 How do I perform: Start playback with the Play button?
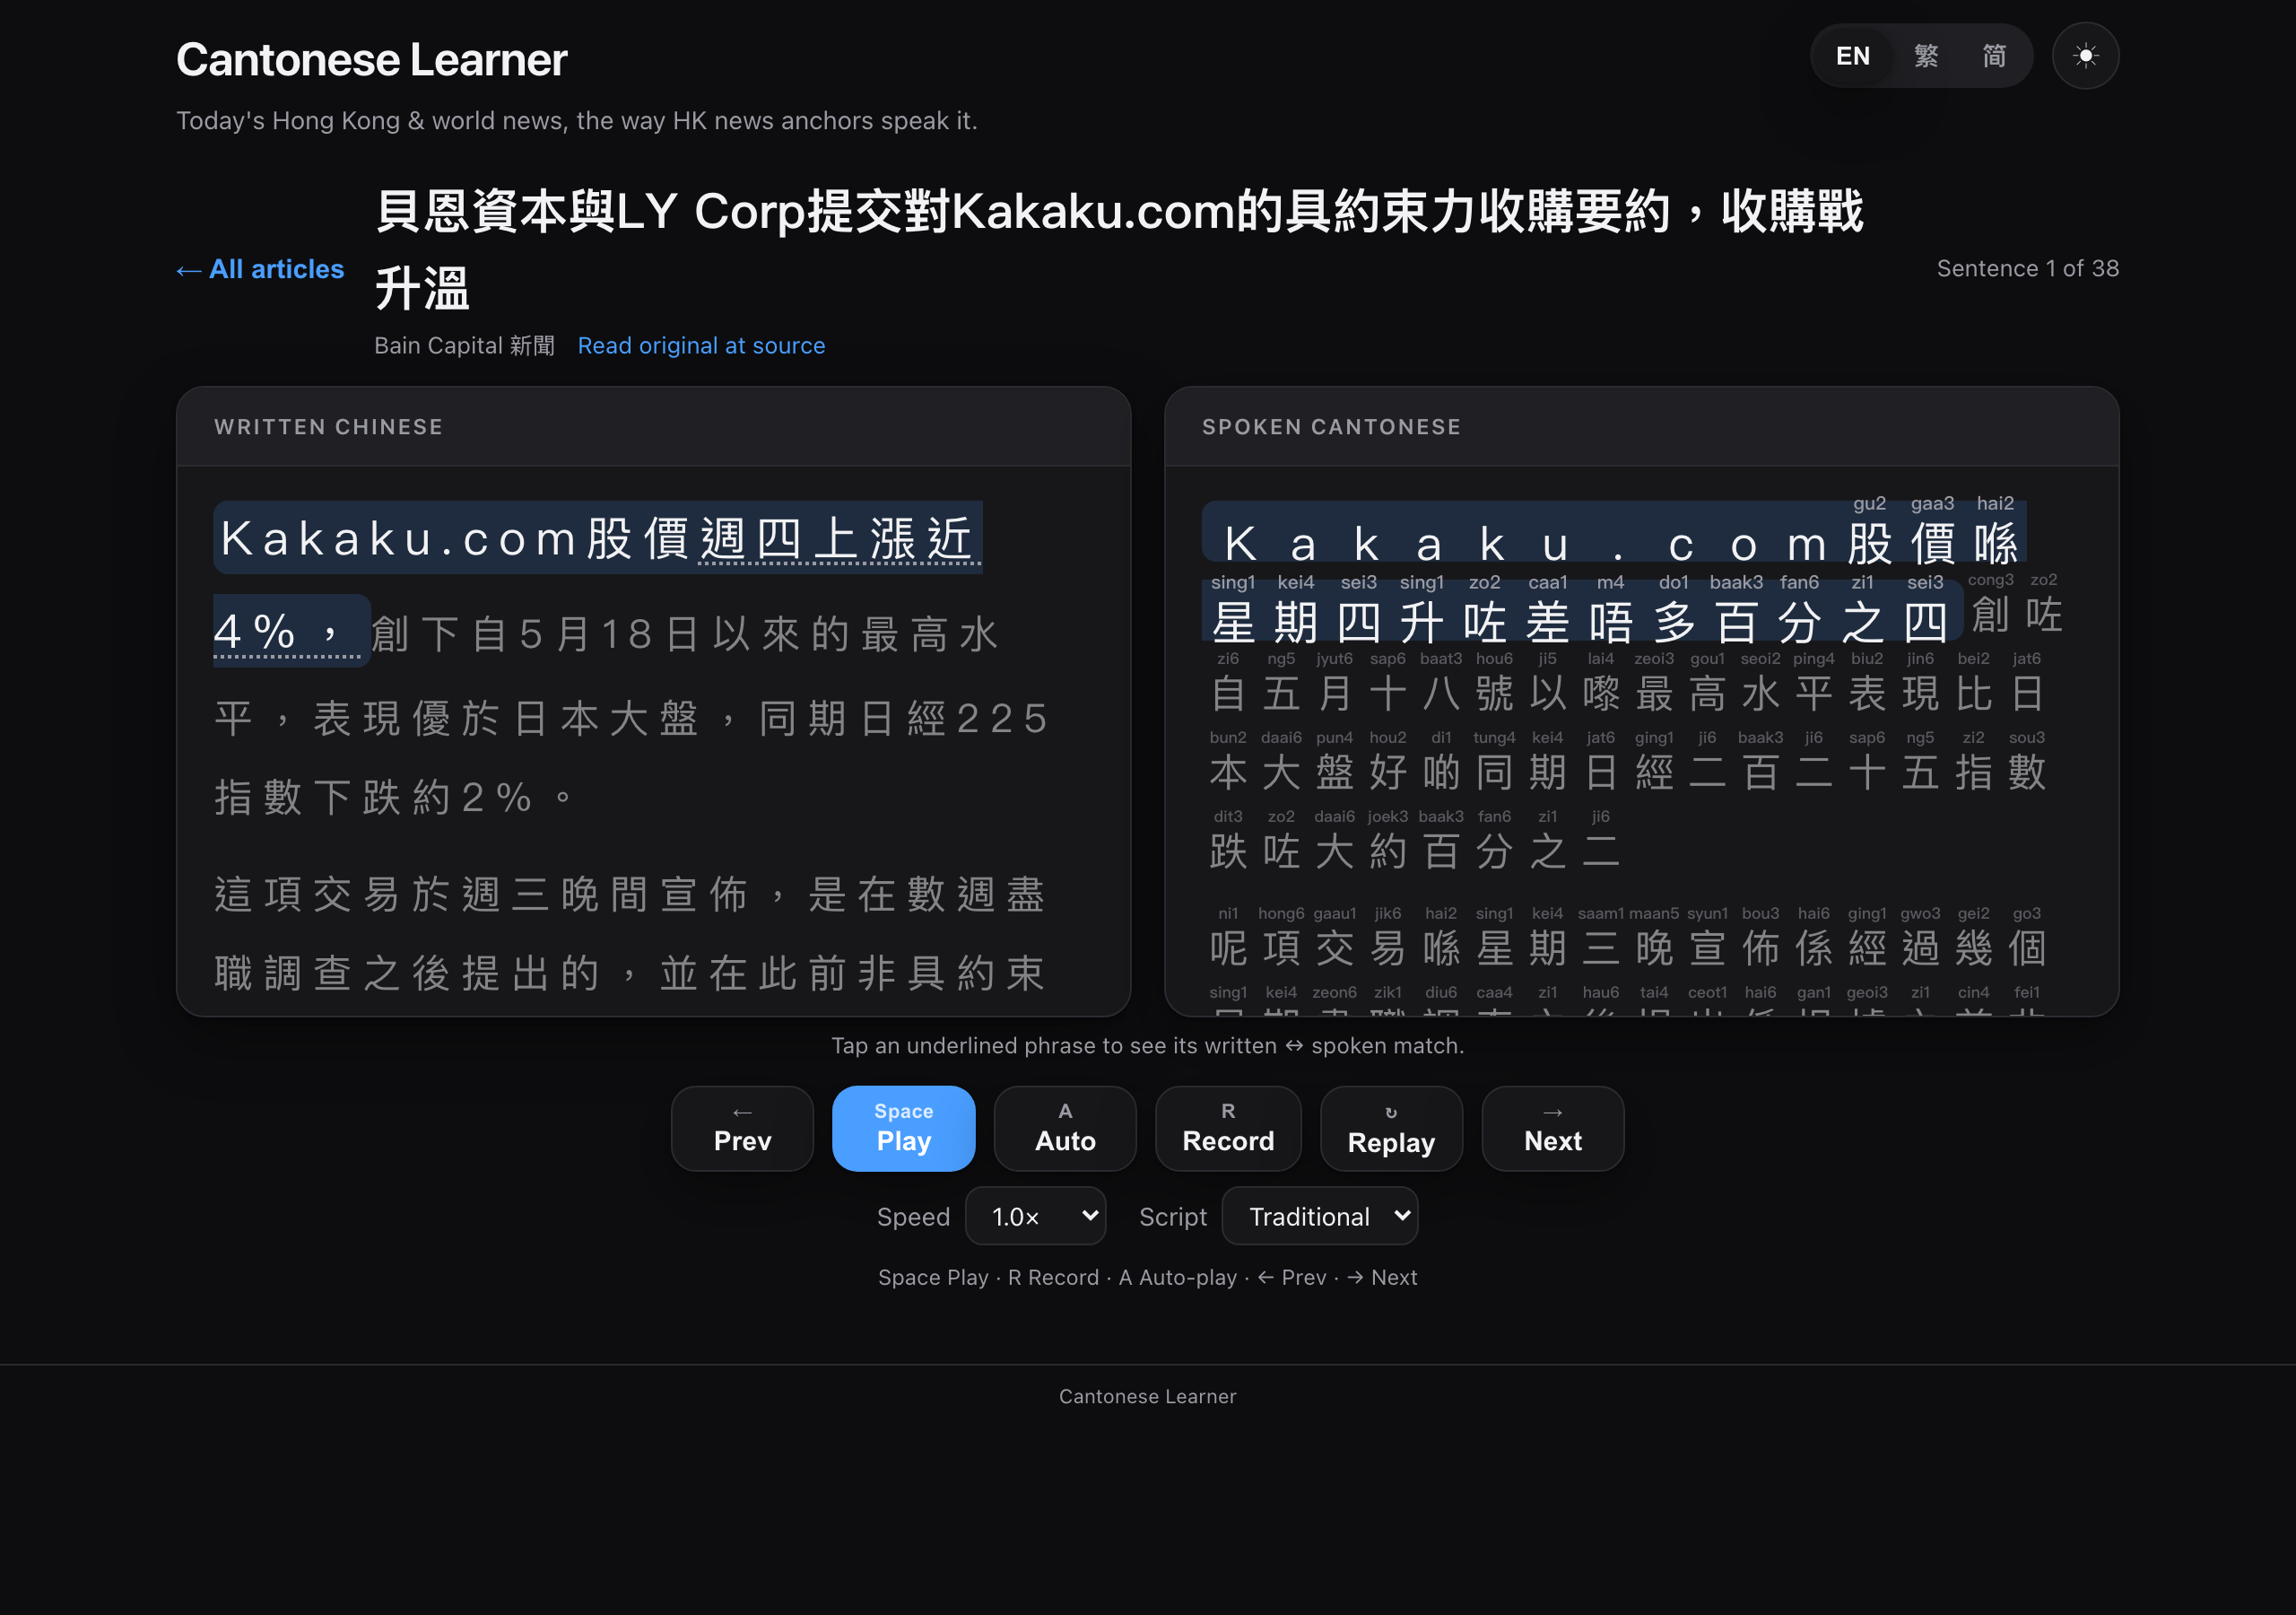pyautogui.click(x=903, y=1129)
